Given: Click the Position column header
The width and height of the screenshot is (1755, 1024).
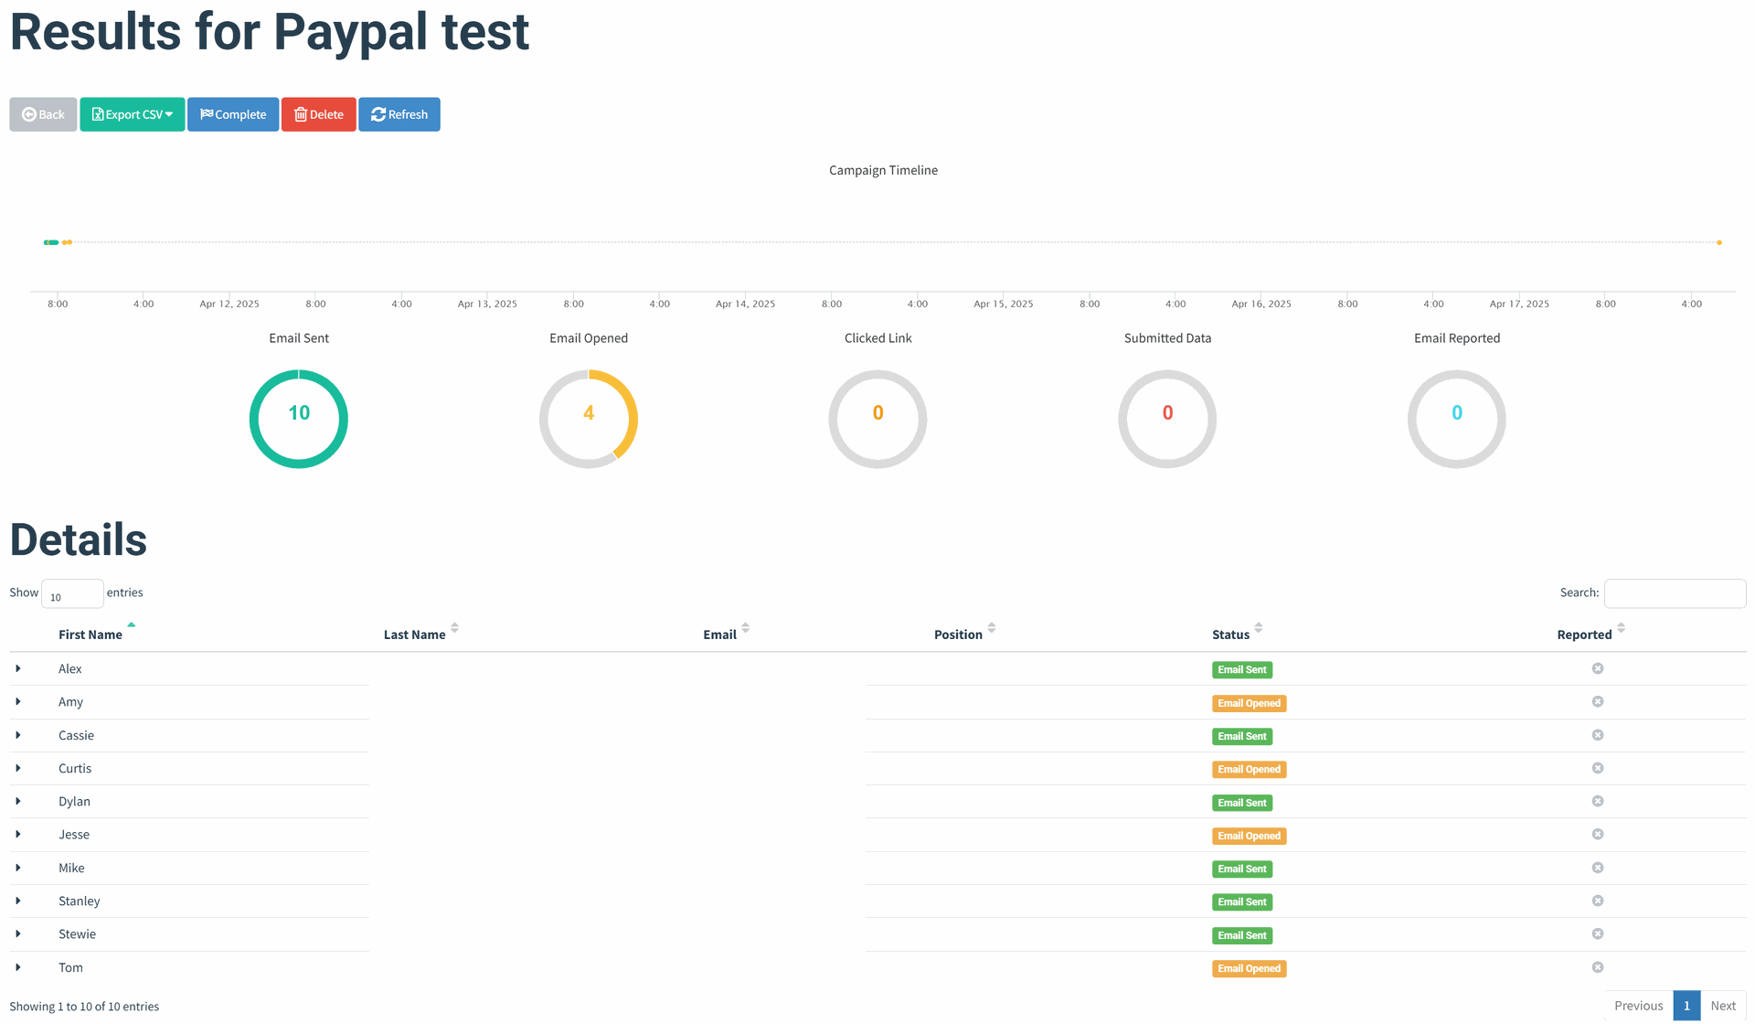Looking at the screenshot, I should point(958,635).
